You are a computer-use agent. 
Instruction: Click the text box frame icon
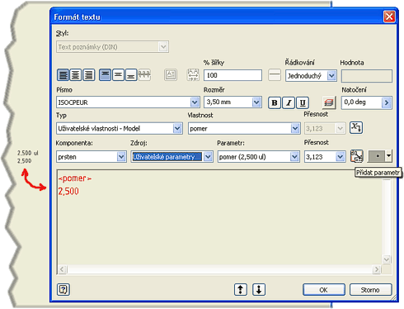click(x=171, y=74)
